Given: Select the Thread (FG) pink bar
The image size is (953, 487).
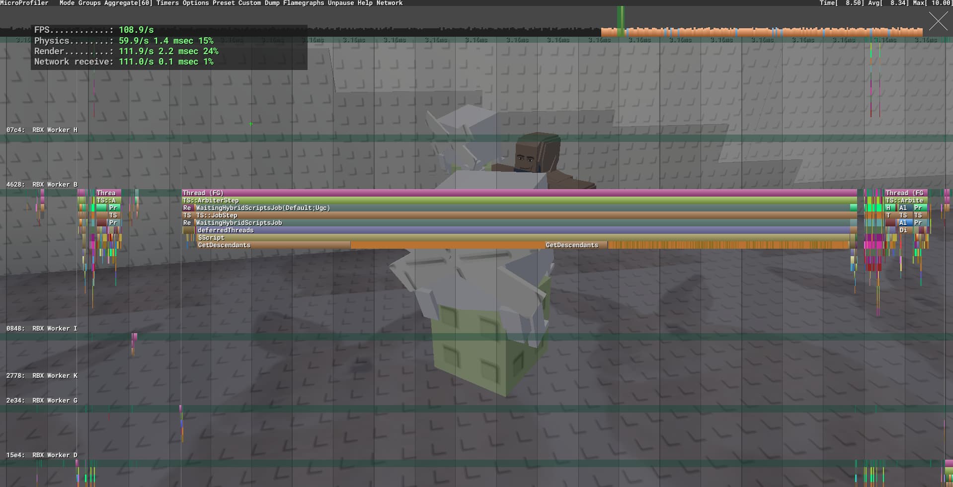Looking at the screenshot, I should pos(519,193).
